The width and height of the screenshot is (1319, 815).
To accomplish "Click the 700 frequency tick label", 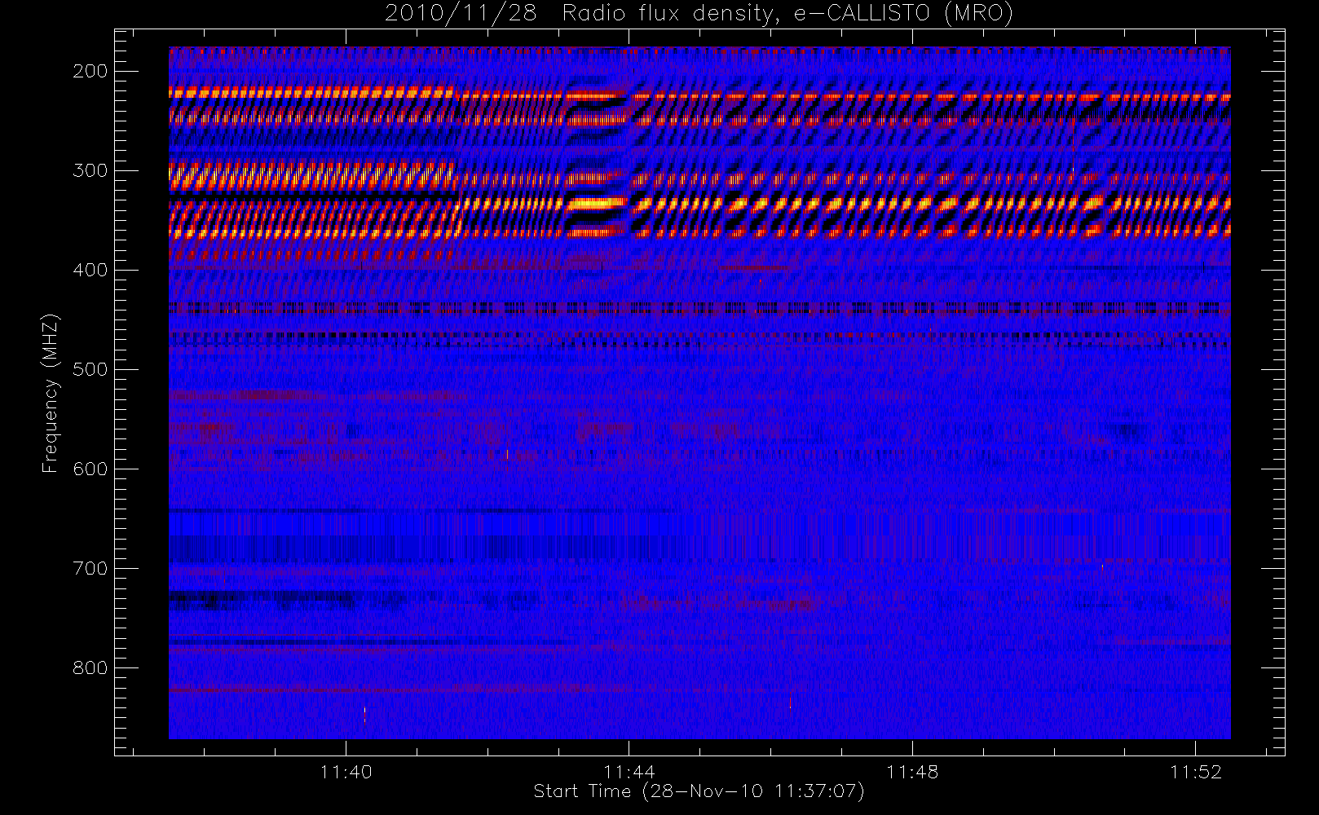I will click(x=90, y=569).
